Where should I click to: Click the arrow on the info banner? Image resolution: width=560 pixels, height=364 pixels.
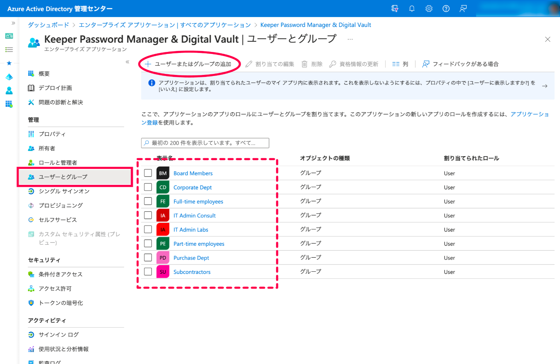(545, 86)
